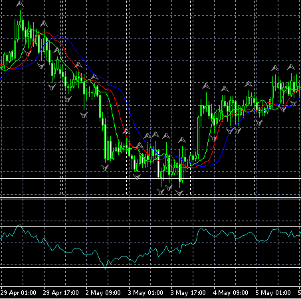Select the up fractal just above the blue MA peak

(x=44, y=23)
